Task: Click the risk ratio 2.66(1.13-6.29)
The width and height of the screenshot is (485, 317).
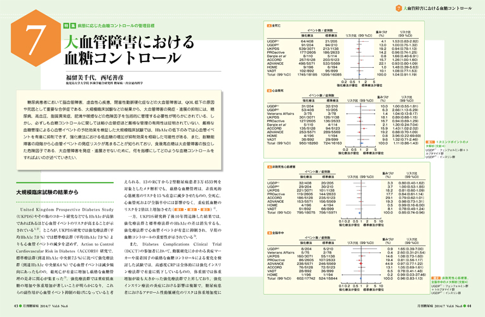Action: coord(405,110)
